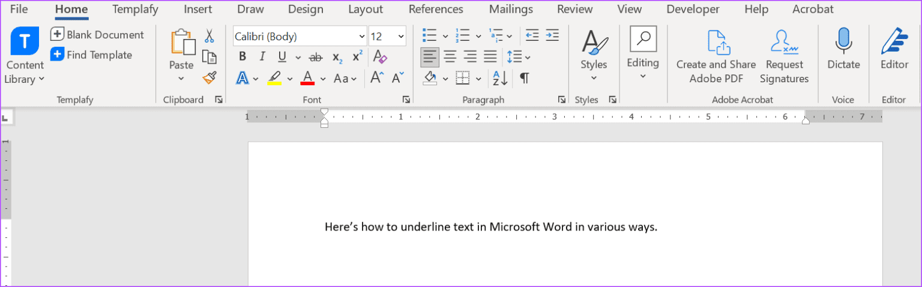The height and width of the screenshot is (287, 922).
Task: Toggle Italic formatting
Action: coord(262,57)
